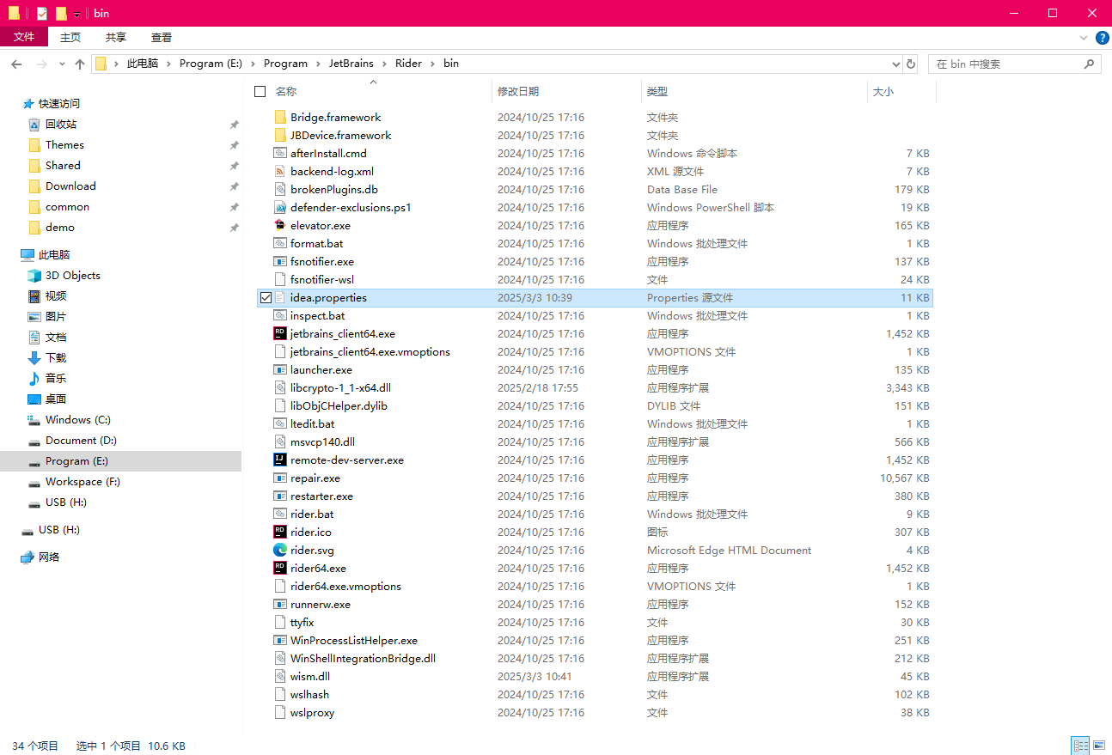
Task: Click the jetbrains_client64.exe icon
Action: coord(279,333)
